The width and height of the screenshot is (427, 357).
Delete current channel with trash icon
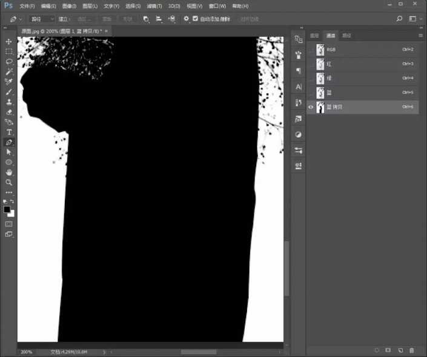coord(412,350)
